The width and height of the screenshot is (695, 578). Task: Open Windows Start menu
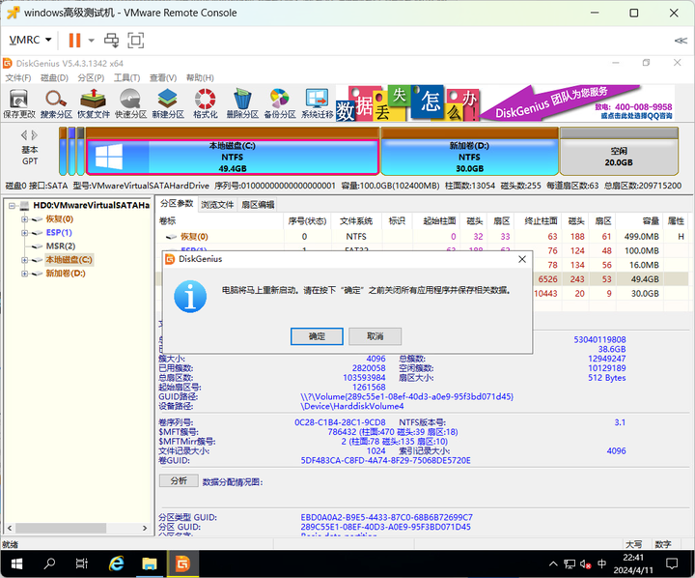pyautogui.click(x=16, y=564)
